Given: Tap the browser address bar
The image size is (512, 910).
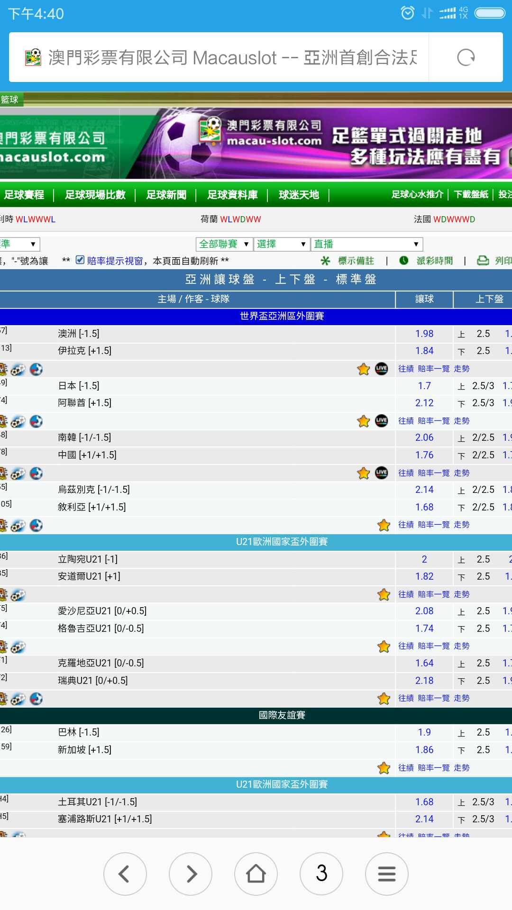Looking at the screenshot, I should click(x=219, y=57).
